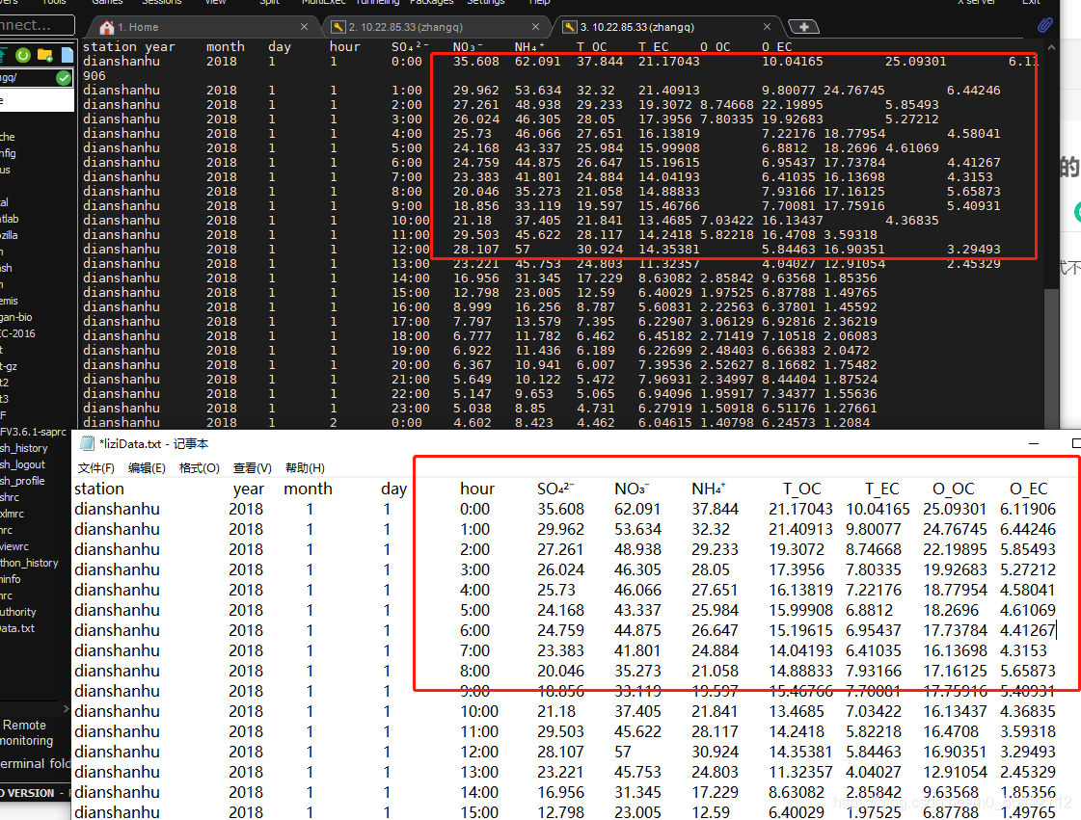
Task: Click the terminal vertical scrollbar thumb
Action: (1051, 357)
